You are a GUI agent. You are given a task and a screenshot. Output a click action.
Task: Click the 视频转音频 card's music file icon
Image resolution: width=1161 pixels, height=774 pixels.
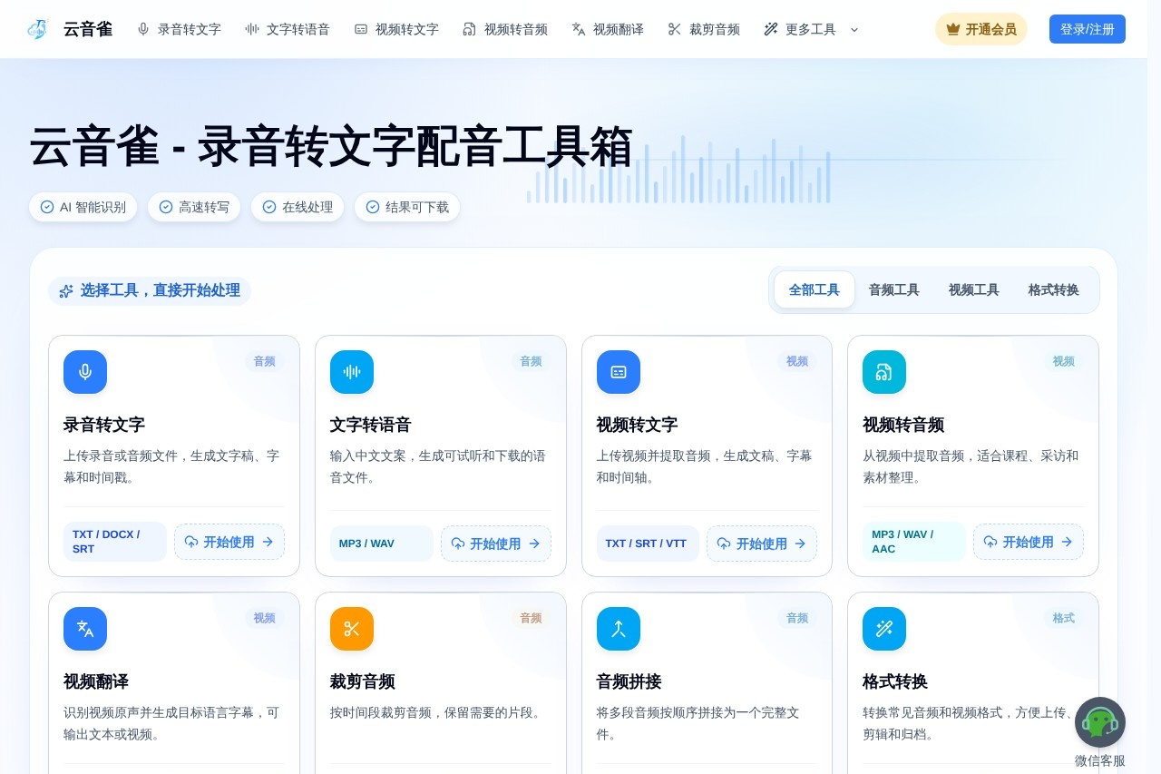point(884,372)
